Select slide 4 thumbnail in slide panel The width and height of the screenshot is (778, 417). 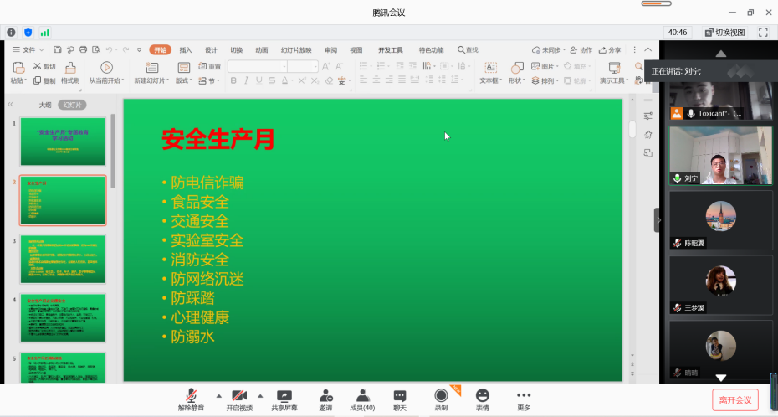pyautogui.click(x=63, y=317)
